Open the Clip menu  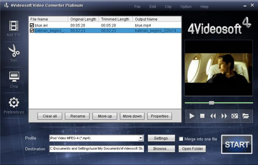(168, 7)
